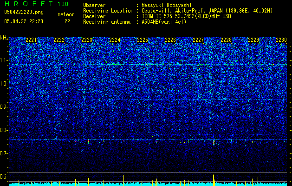
Task: Click the HROFFT 1.0.0 title text
Action: pyautogui.click(x=37, y=4)
